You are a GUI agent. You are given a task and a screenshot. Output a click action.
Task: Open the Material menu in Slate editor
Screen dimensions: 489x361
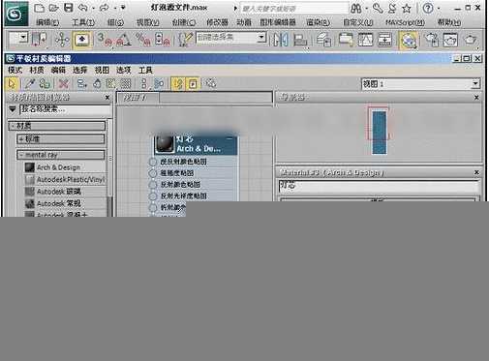tap(37, 70)
